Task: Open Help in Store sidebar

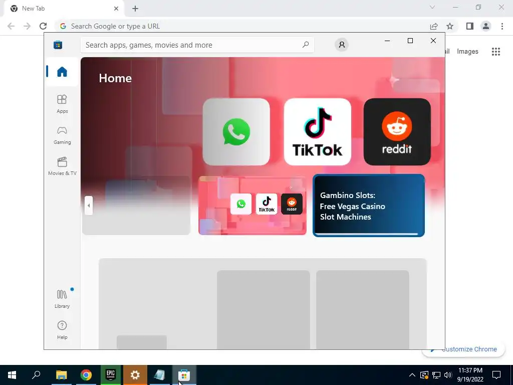Action: tap(62, 330)
